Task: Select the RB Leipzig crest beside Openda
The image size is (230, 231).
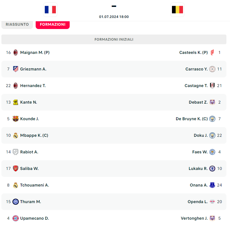Action: click(212, 202)
